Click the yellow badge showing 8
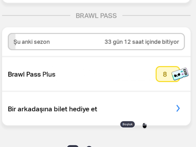 coord(165,74)
